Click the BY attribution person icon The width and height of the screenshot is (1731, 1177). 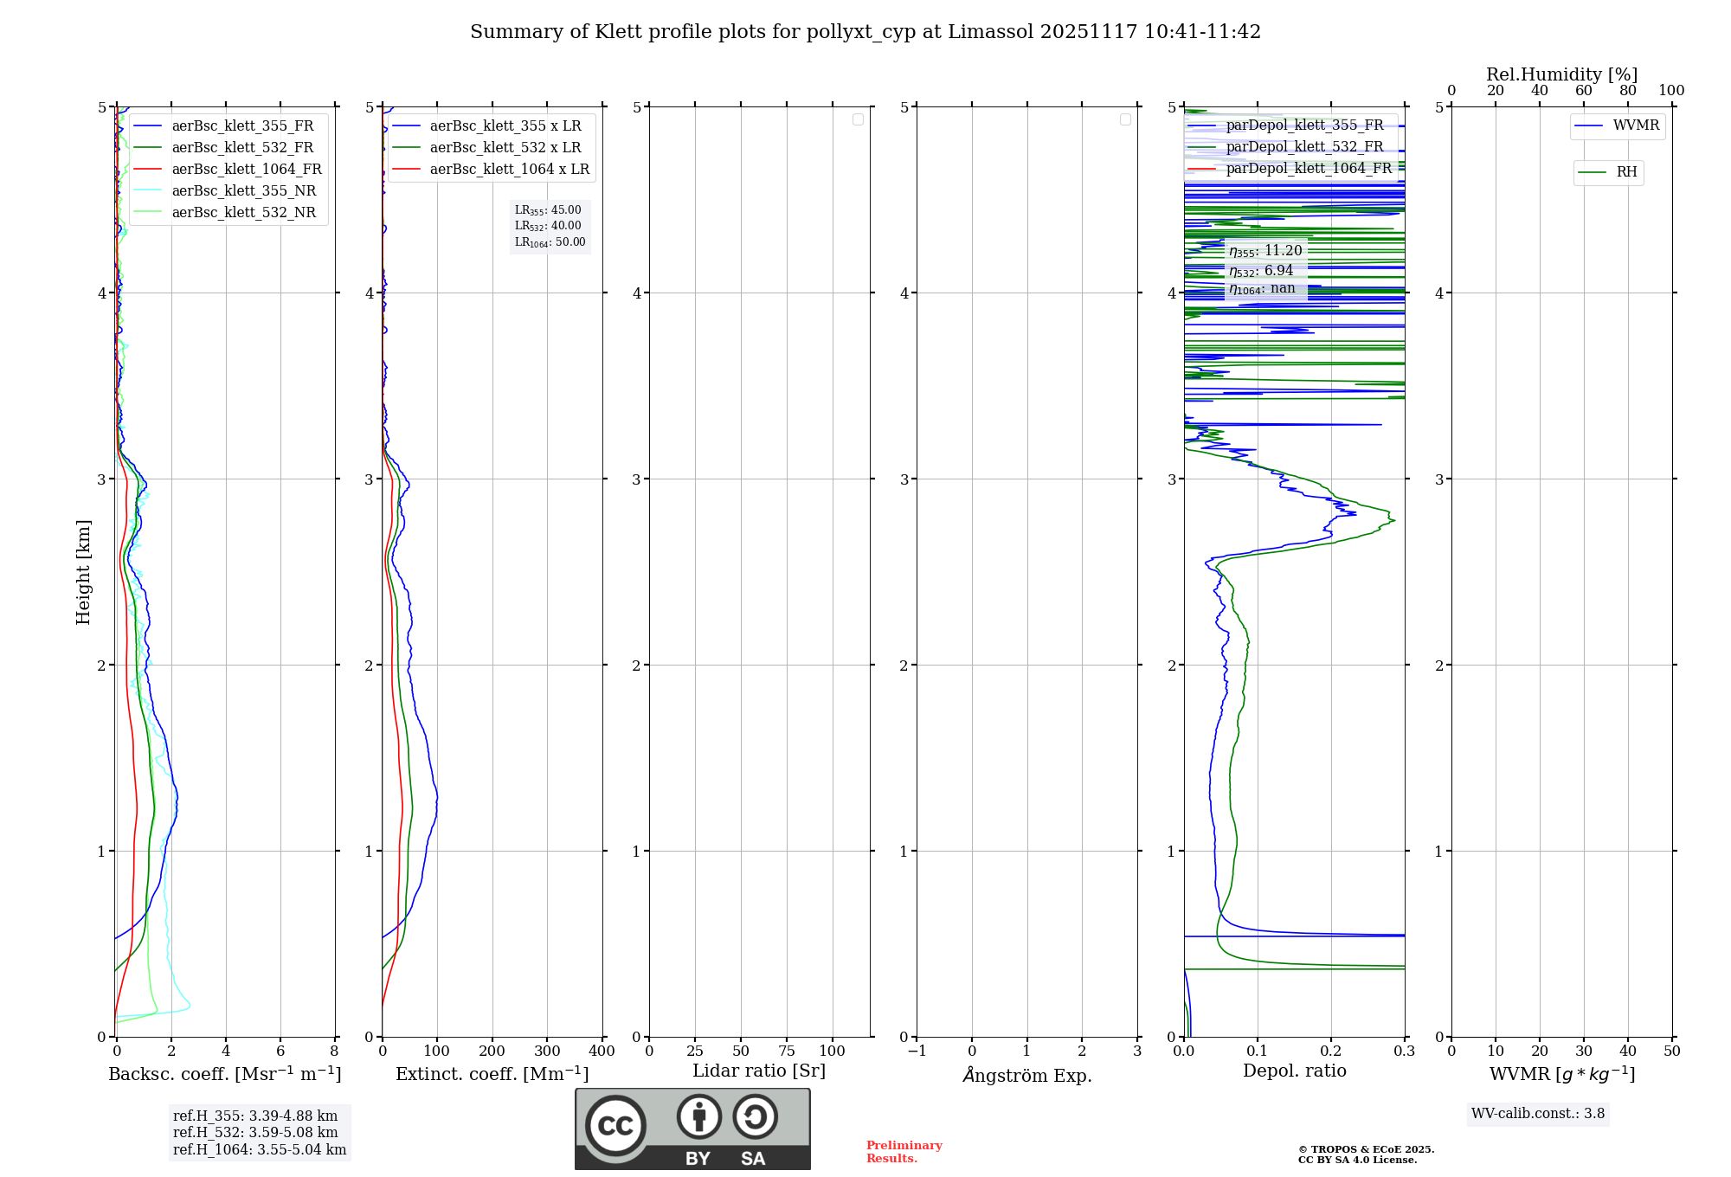[698, 1116]
